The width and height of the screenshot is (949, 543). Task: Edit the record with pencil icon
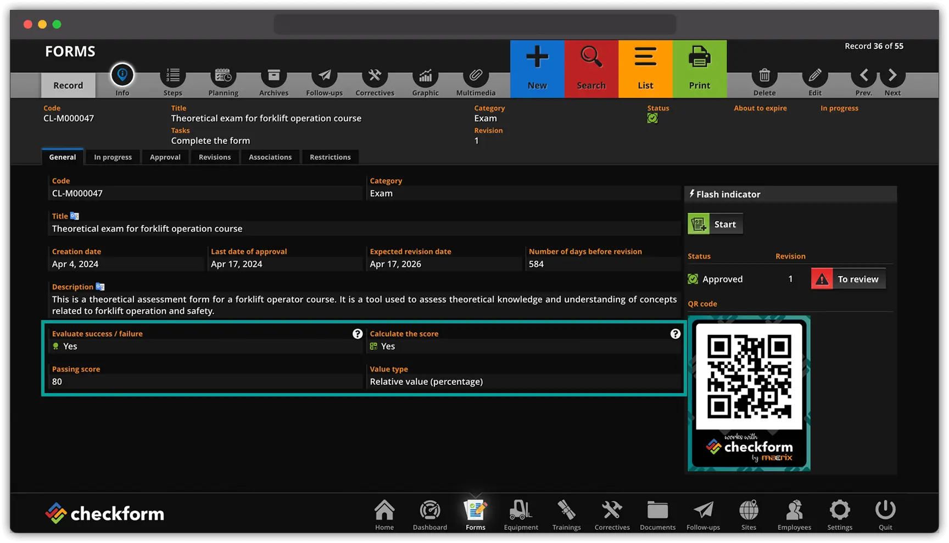coord(815,75)
